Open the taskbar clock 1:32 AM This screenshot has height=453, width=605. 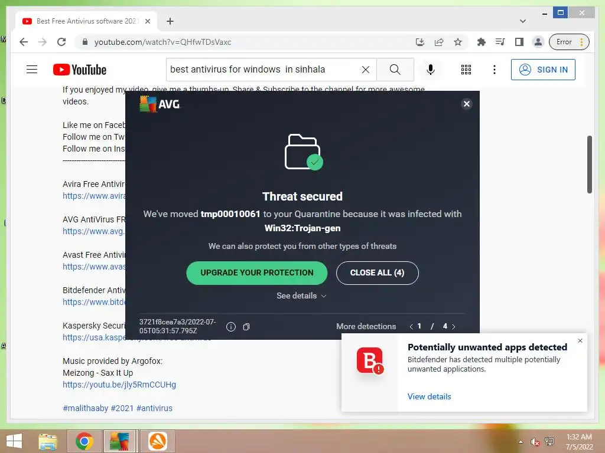[x=579, y=442]
